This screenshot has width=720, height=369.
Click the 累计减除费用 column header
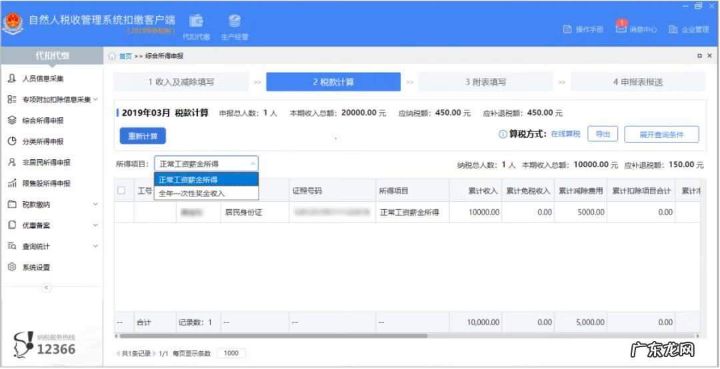point(581,190)
